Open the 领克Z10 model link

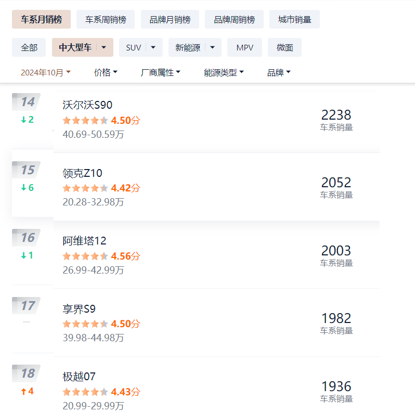coord(82,173)
